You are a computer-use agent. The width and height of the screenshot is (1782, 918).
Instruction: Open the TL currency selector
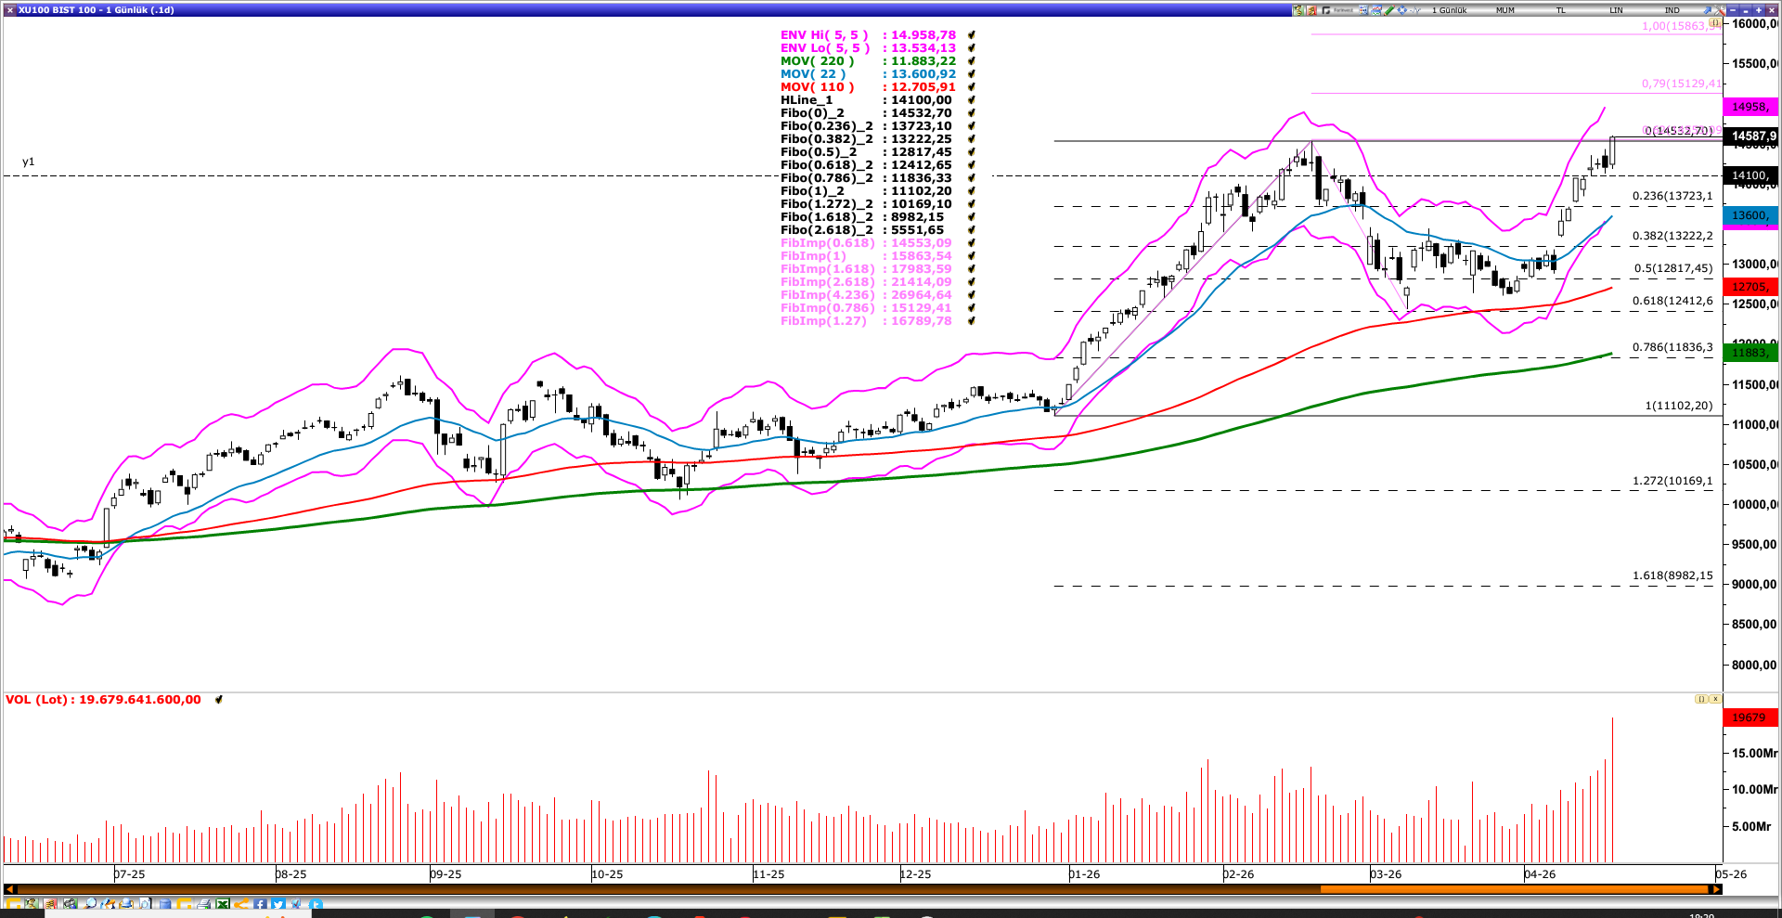click(1560, 9)
